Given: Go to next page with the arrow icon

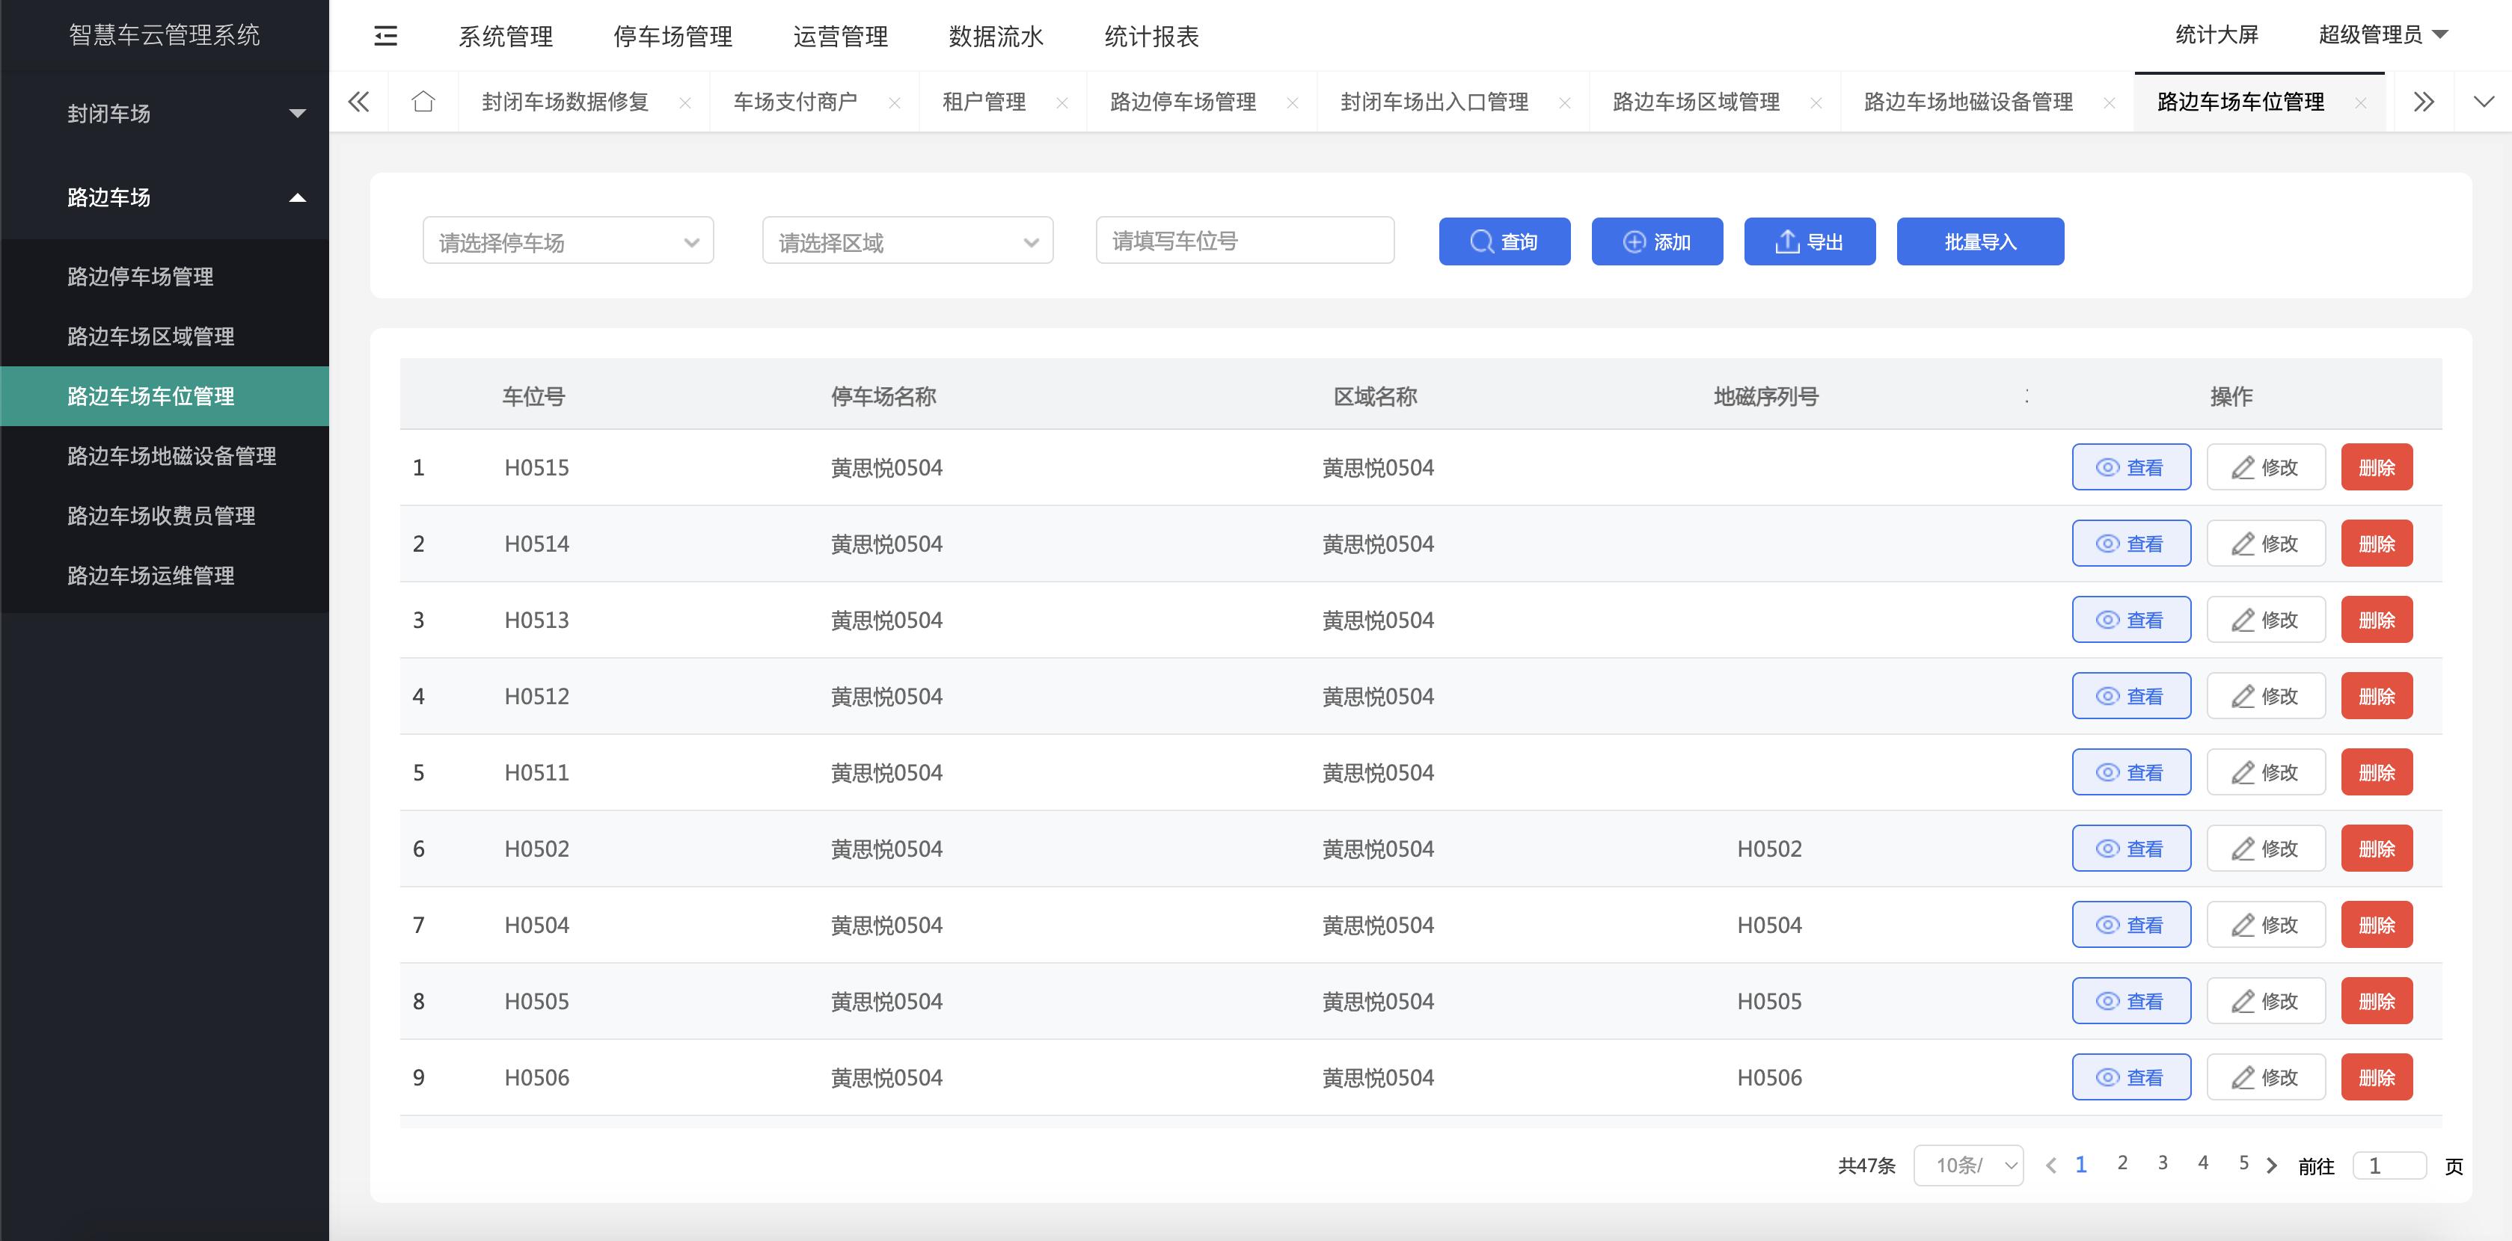Looking at the screenshot, I should [2272, 1164].
